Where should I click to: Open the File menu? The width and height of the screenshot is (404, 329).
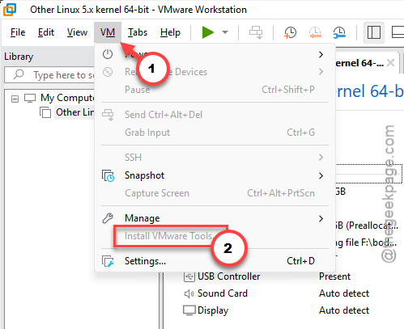coord(18,32)
